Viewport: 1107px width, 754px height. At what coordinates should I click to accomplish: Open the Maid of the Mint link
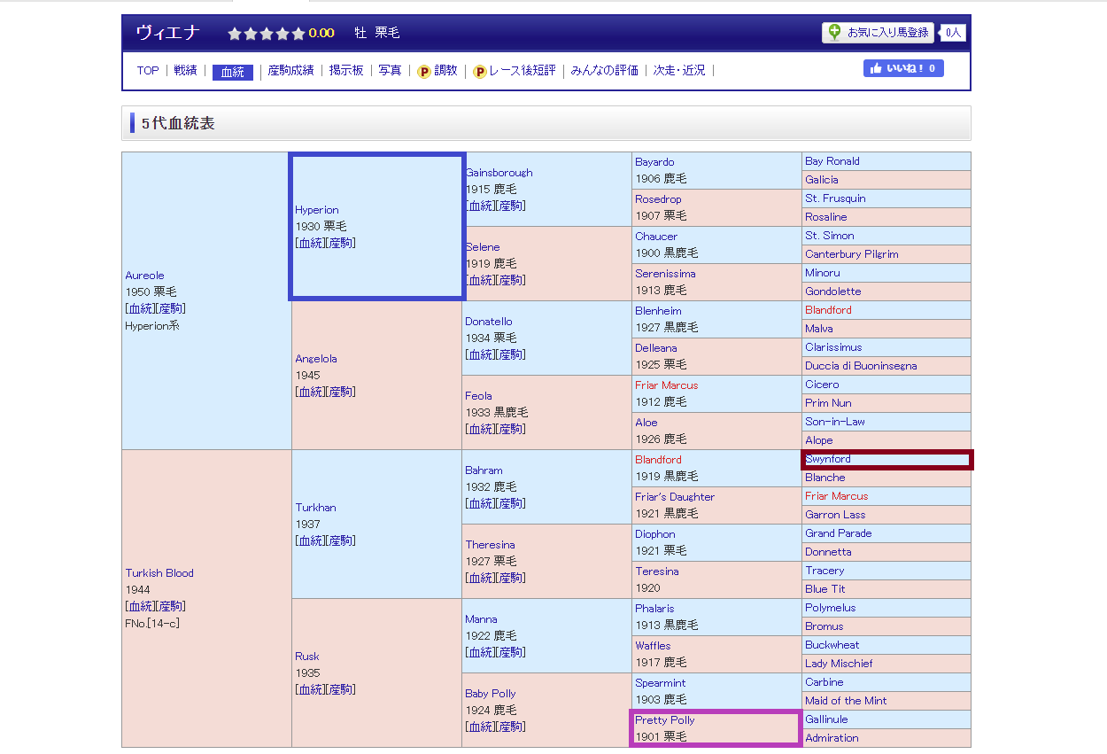846,701
